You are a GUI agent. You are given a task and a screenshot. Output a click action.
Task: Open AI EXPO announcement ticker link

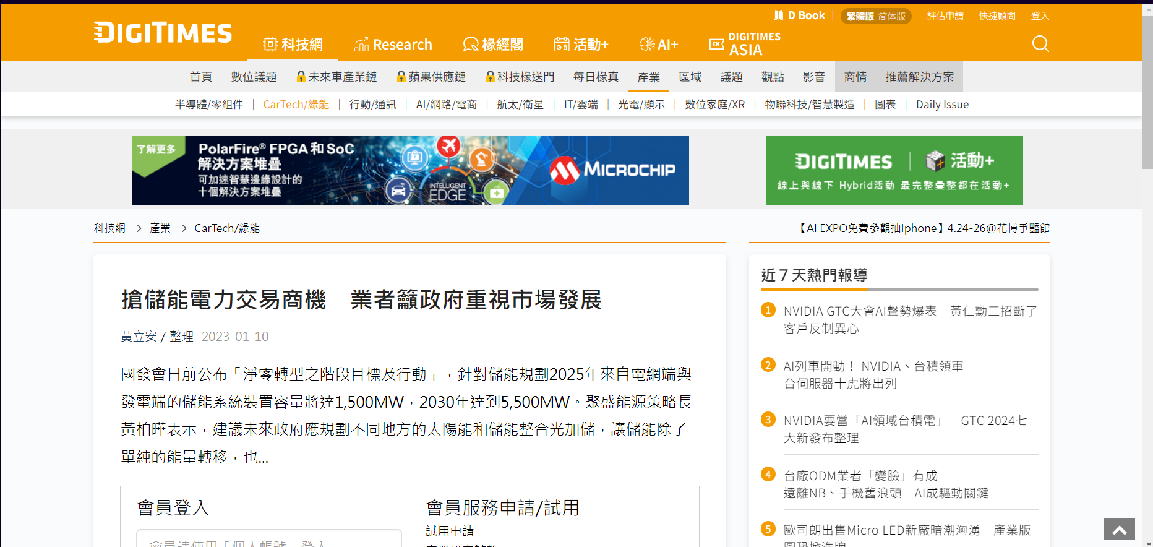coord(923,228)
